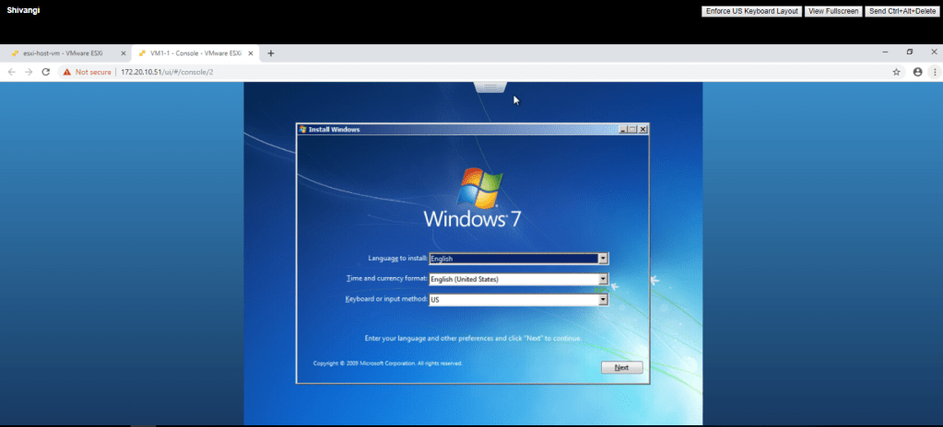Screen dimensions: 943x427
Task: Click Next in the Install Windows dialog
Action: pos(621,367)
